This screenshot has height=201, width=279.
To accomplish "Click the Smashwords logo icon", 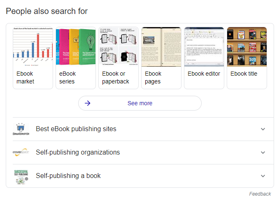I will (x=21, y=129).
